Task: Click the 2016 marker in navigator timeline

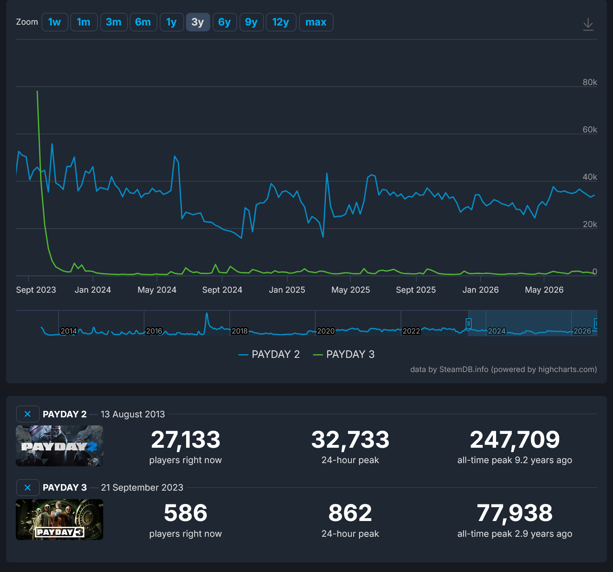Action: point(154,331)
